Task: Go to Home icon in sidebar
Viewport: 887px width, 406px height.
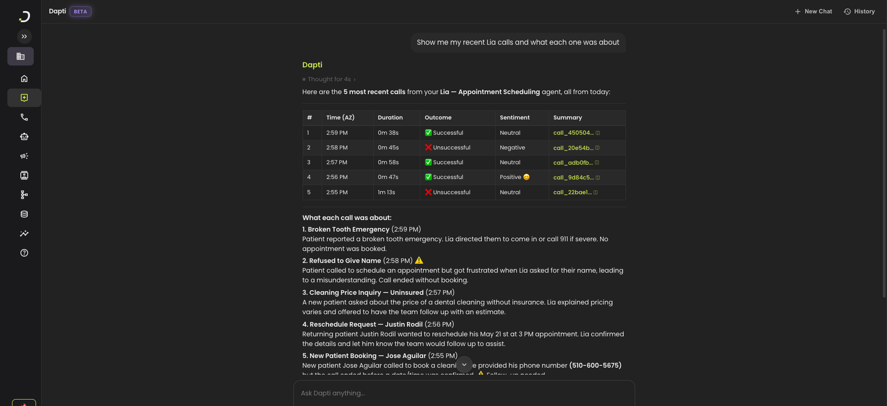Action: [x=24, y=78]
